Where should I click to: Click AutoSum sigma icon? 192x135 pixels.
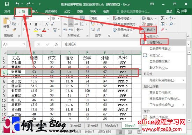click(x=162, y=19)
